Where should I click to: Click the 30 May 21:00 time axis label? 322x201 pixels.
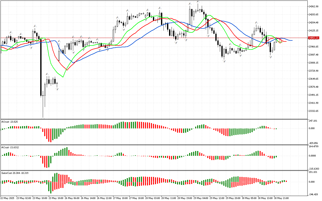pyautogui.click(x=281, y=198)
